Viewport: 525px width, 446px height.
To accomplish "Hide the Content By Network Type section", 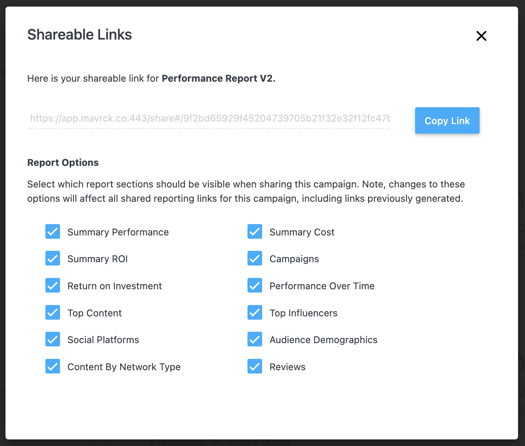I will [x=53, y=367].
